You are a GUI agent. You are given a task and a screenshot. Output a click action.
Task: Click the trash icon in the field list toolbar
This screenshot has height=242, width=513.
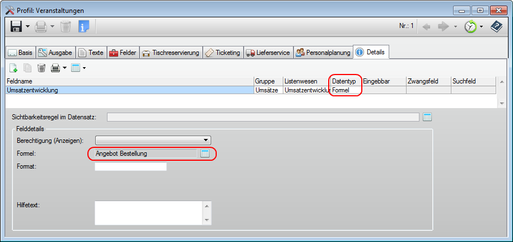(41, 68)
